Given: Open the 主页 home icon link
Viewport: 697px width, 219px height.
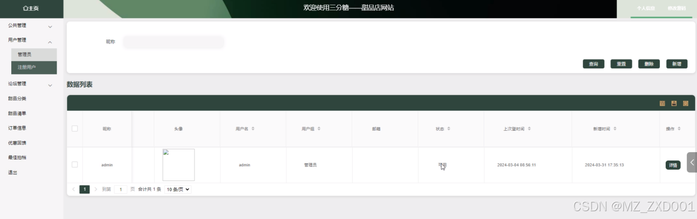Looking at the screenshot, I should [31, 8].
